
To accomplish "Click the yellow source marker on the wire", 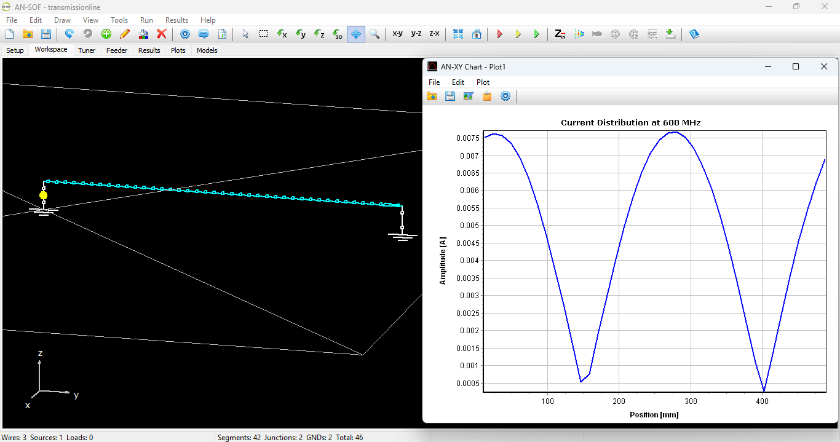I will [43, 194].
